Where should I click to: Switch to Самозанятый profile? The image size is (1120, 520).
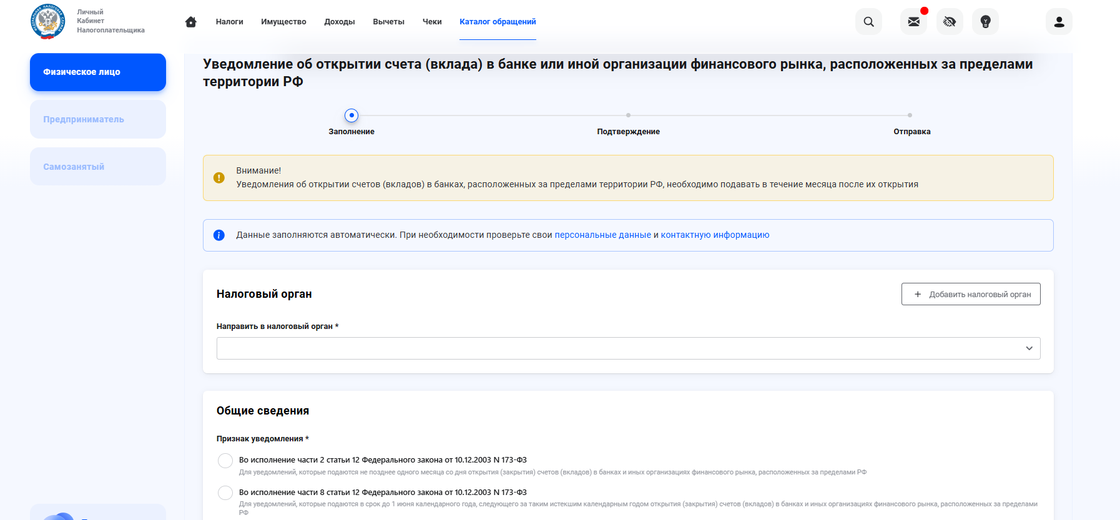pos(98,167)
